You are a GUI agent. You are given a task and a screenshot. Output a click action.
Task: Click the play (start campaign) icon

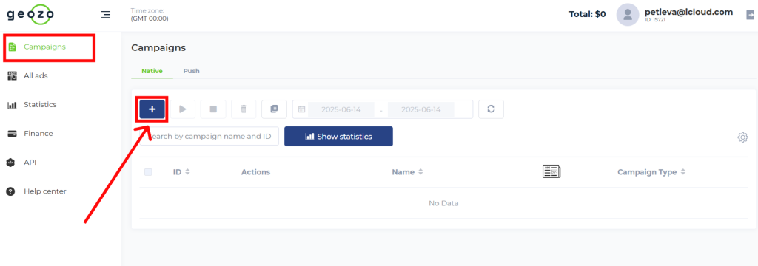click(x=183, y=109)
